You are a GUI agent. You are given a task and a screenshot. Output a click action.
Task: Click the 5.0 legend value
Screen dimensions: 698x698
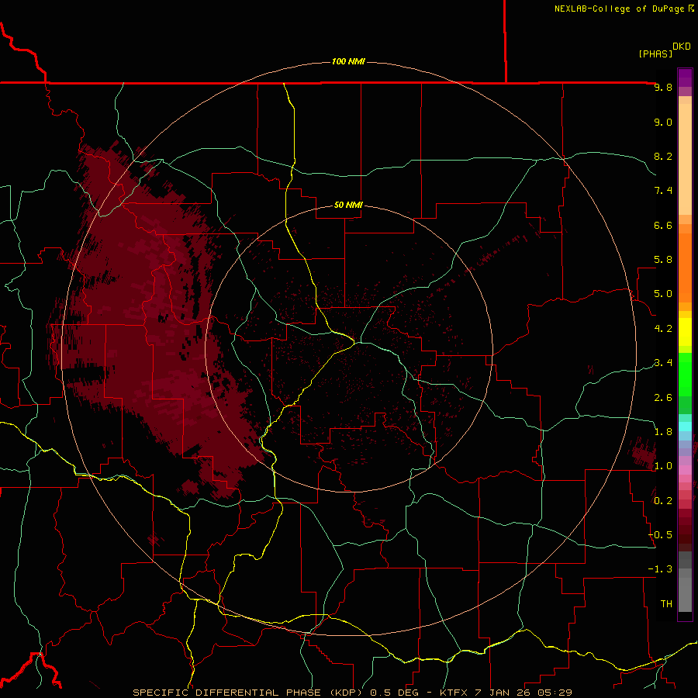(x=663, y=294)
